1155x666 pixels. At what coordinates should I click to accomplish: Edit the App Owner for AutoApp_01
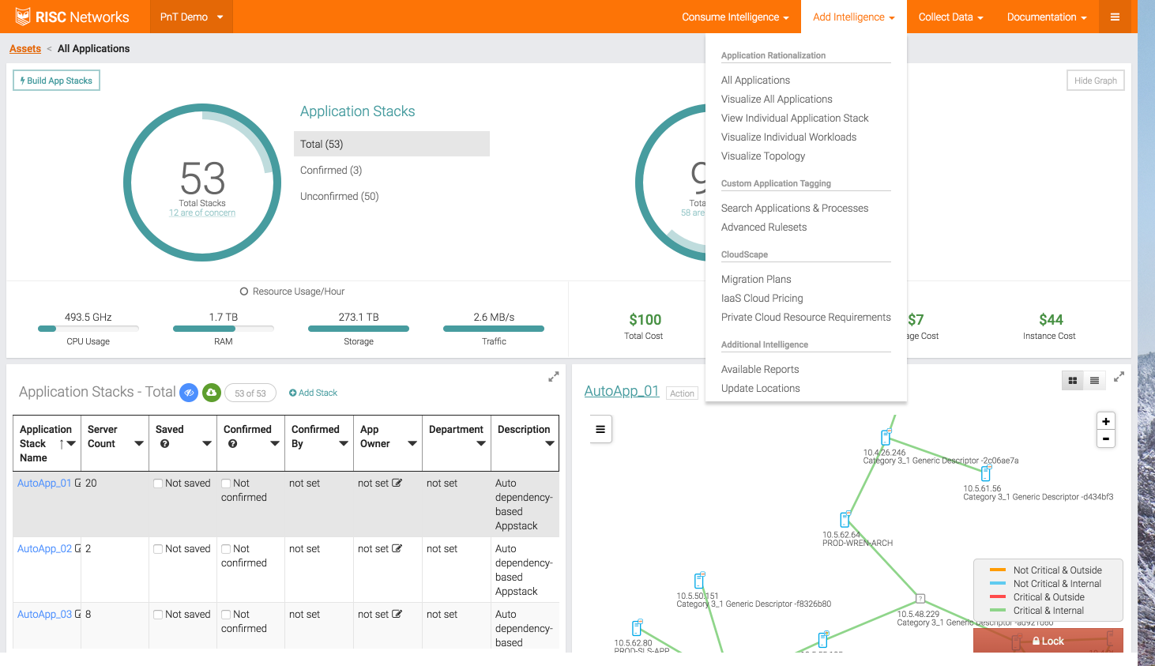click(397, 483)
